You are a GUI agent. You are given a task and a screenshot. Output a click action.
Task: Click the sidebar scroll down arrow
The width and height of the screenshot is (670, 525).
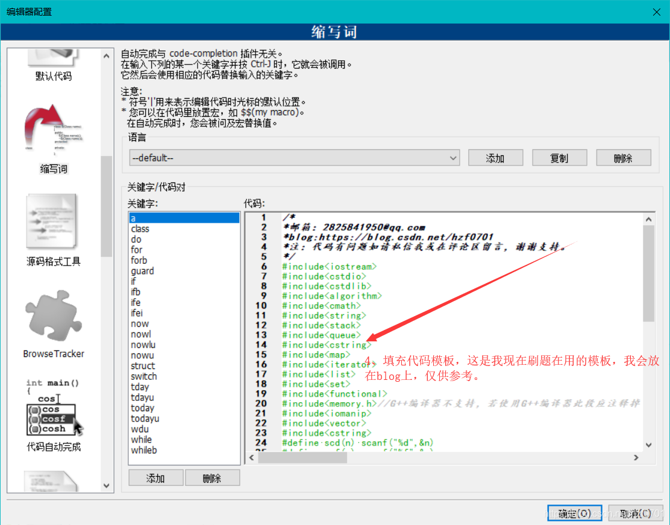(107, 486)
